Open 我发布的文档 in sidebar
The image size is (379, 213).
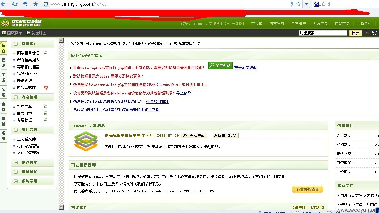pyautogui.click(x=28, y=74)
